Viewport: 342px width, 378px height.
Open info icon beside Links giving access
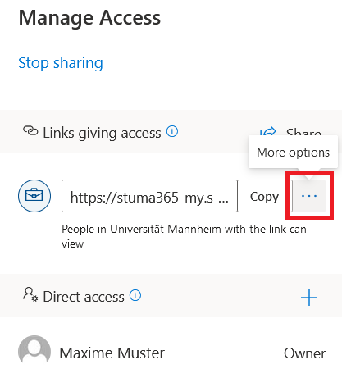pos(172,132)
